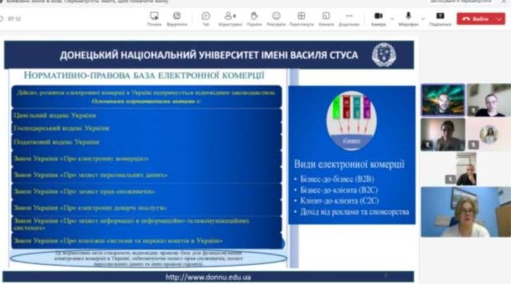Viewport: 511px width, 284px height.
Task: Click the red Leave meeting button
Action: [x=476, y=19]
